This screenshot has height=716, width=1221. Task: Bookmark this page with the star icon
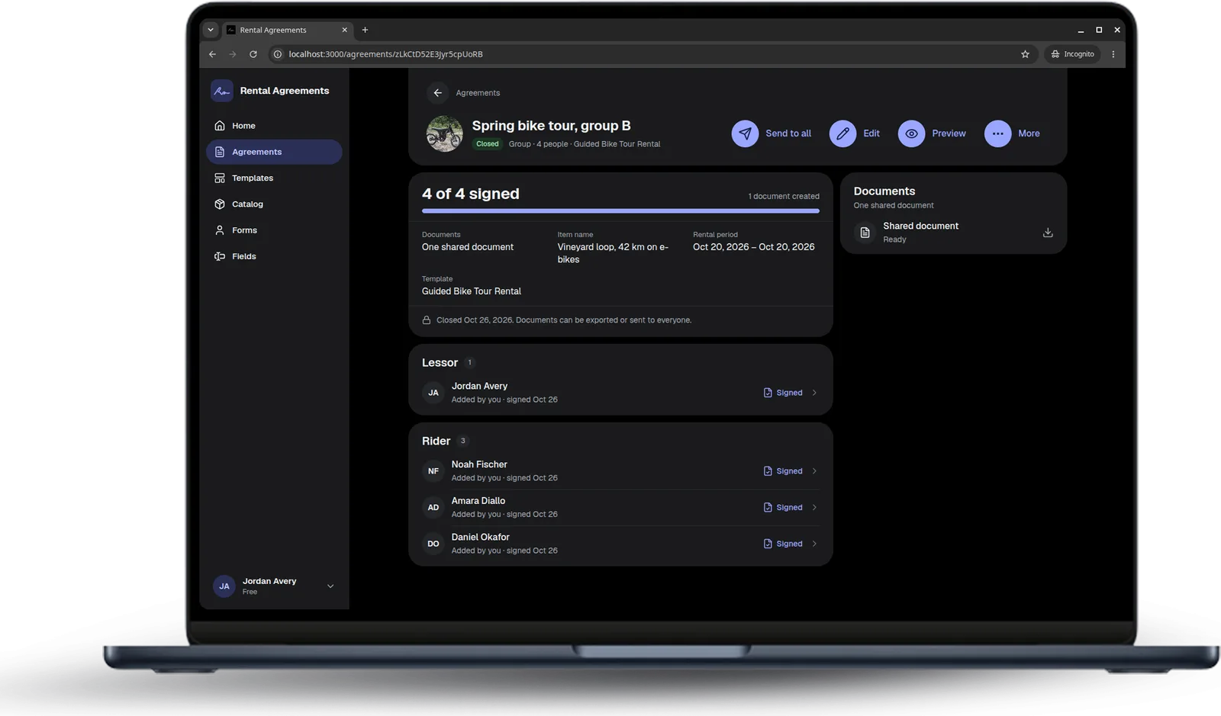click(x=1025, y=54)
